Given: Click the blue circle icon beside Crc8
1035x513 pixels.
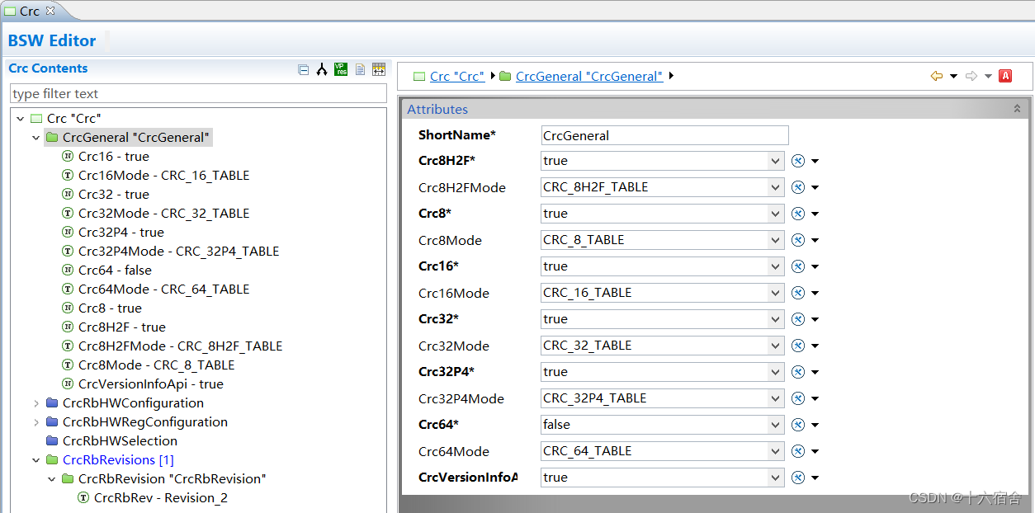Looking at the screenshot, I should tap(798, 214).
